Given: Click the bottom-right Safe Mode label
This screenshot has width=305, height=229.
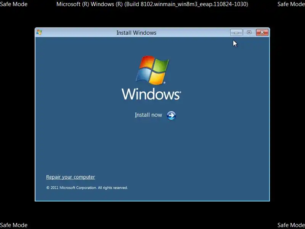Looking at the screenshot, I should pyautogui.click(x=291, y=225).
